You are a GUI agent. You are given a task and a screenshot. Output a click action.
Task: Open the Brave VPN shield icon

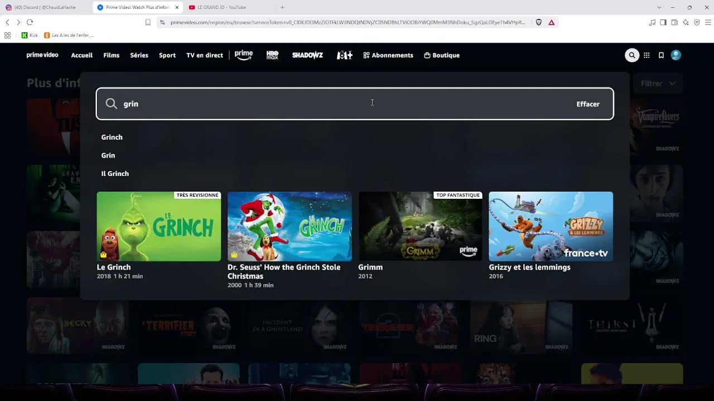[697, 22]
